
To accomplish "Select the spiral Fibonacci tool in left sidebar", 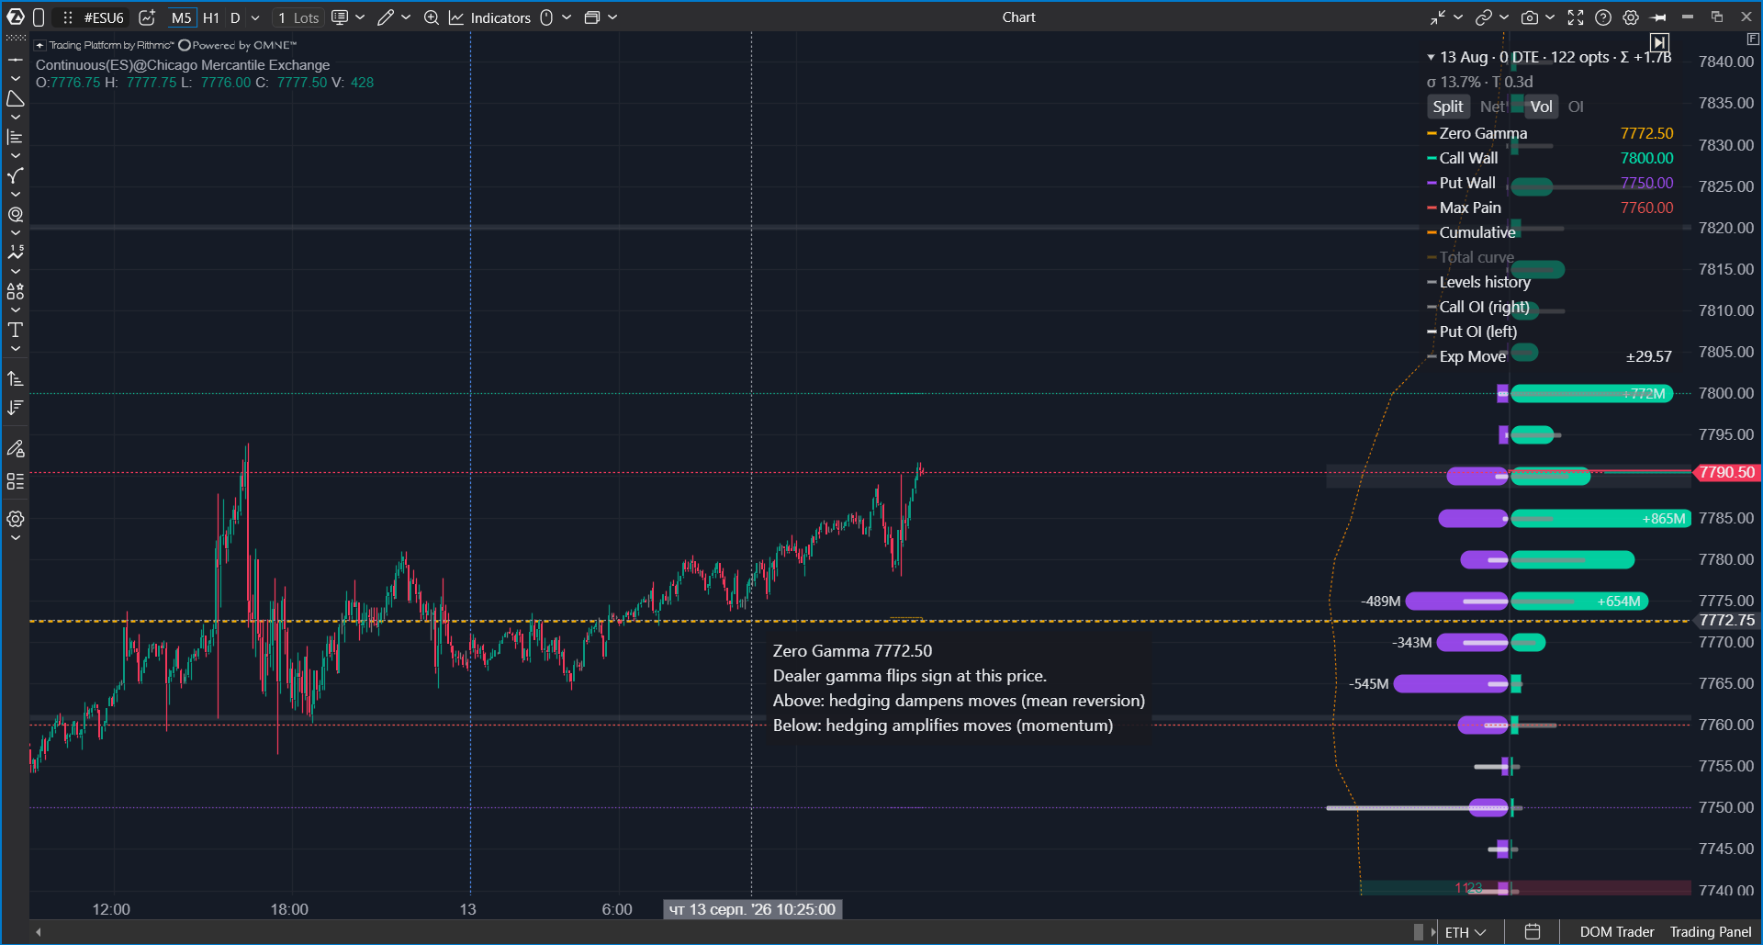I will [16, 214].
